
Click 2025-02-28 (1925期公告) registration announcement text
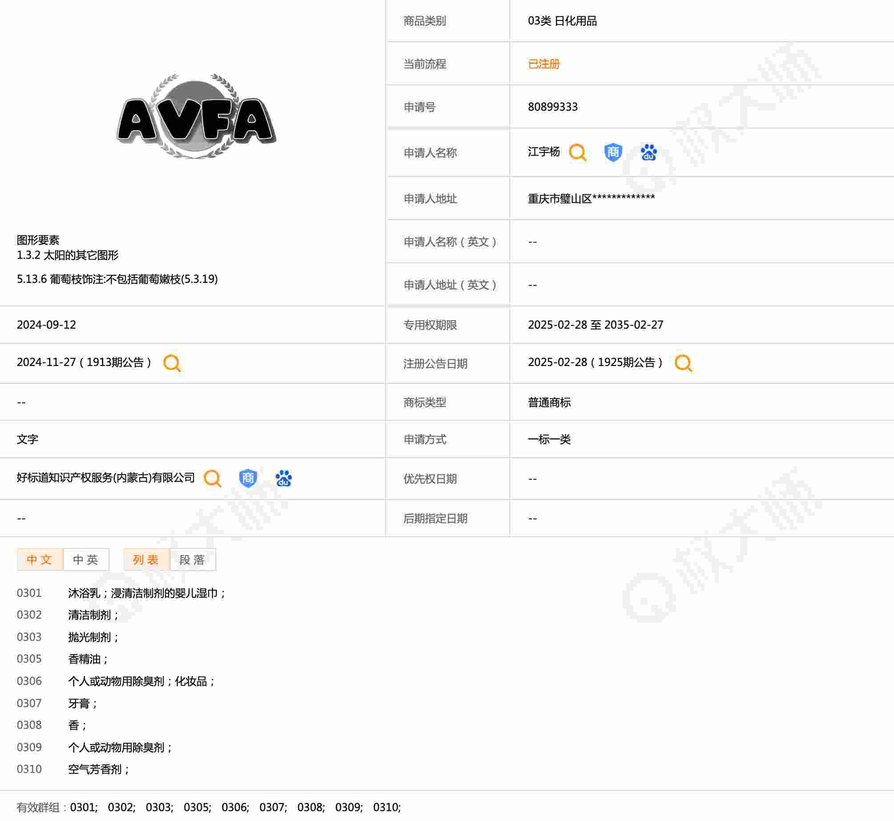pyautogui.click(x=595, y=362)
